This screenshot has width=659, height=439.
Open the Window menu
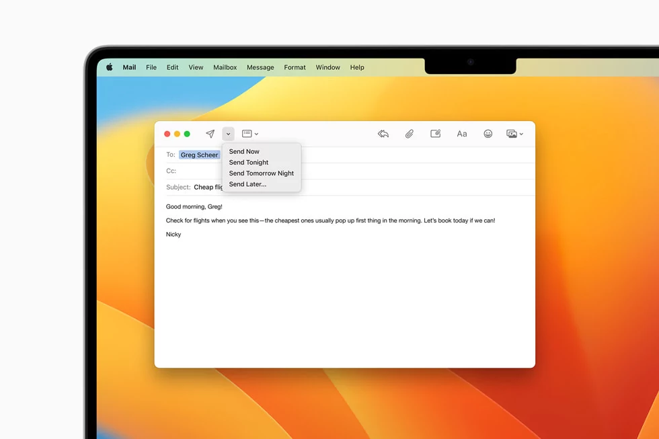click(x=328, y=67)
